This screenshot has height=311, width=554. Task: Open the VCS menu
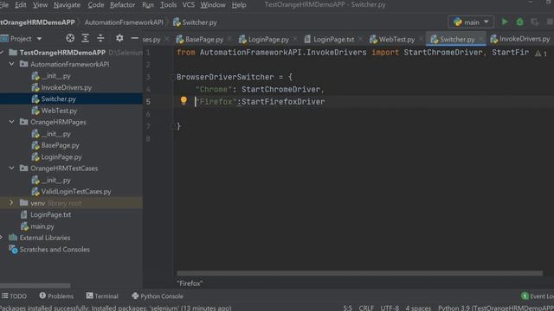tap(189, 4)
